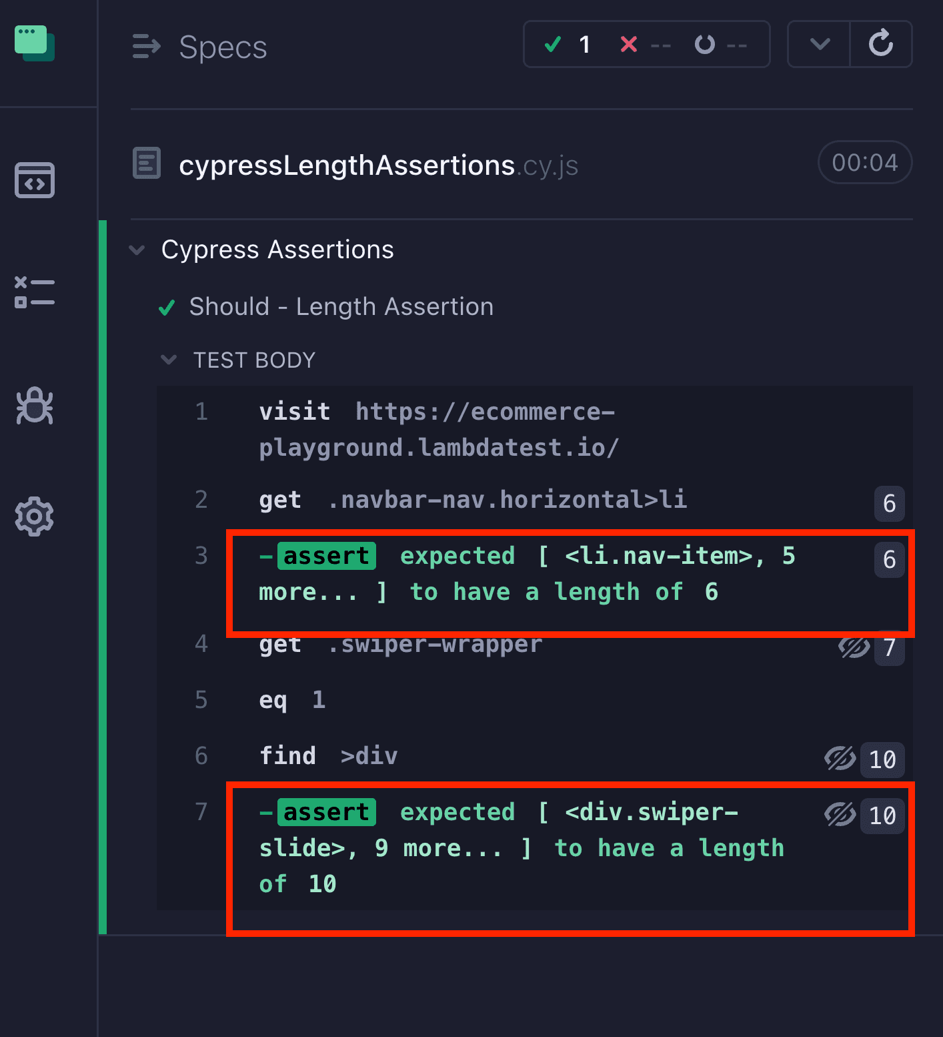This screenshot has width=943, height=1037.
Task: Open the test results checklist icon
Action: (x=34, y=292)
